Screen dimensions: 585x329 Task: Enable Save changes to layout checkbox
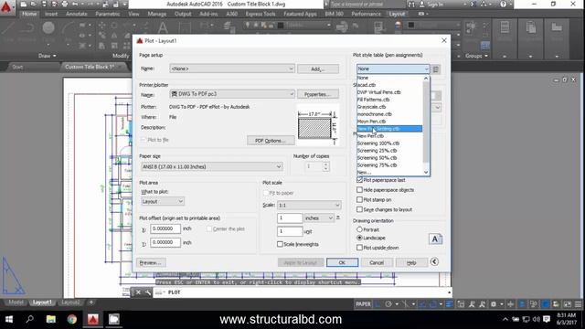[359, 209]
